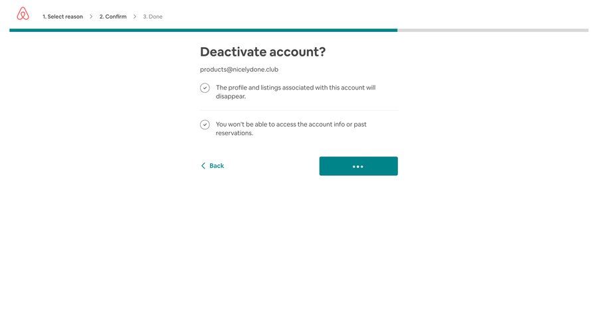Click chevron between Select reason and Confirm
Screen dimensions: 598x321
91,17
